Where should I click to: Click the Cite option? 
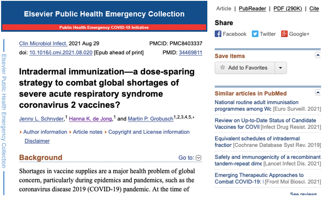click(314, 8)
